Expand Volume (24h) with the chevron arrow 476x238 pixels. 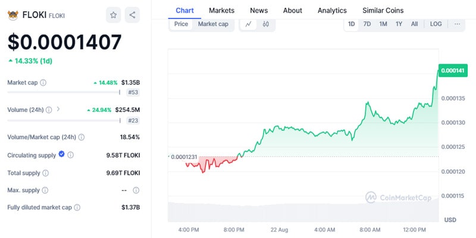click(58, 109)
